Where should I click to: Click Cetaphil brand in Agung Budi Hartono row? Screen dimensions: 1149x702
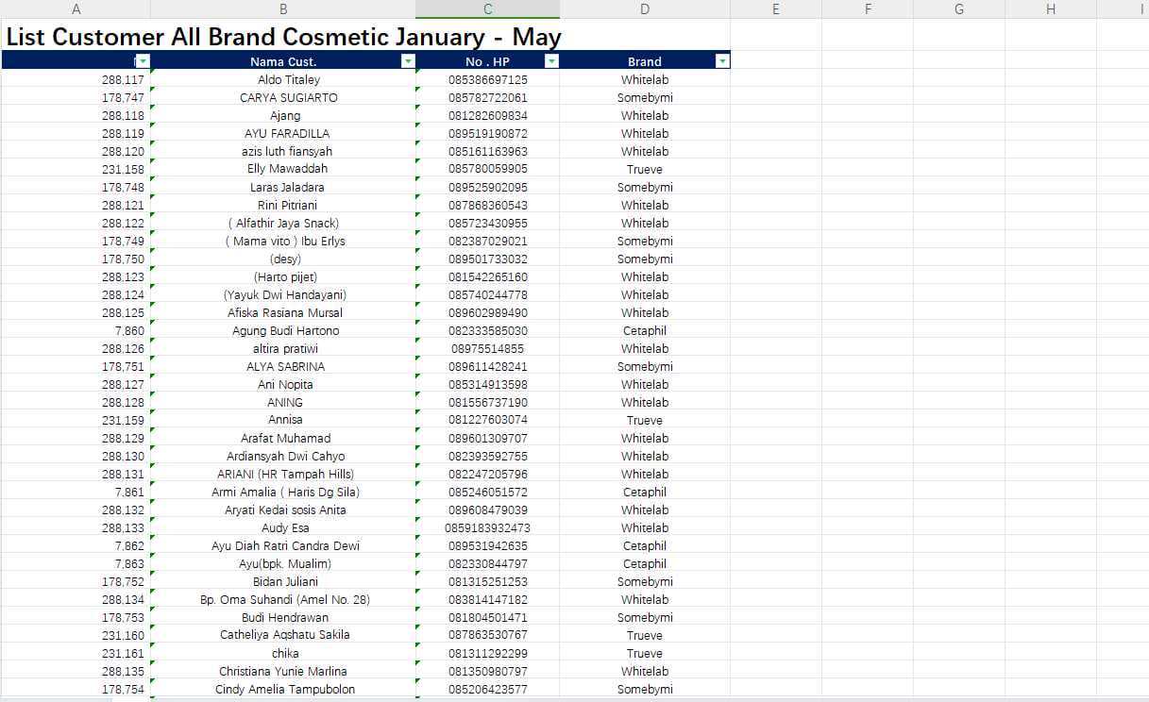point(645,331)
